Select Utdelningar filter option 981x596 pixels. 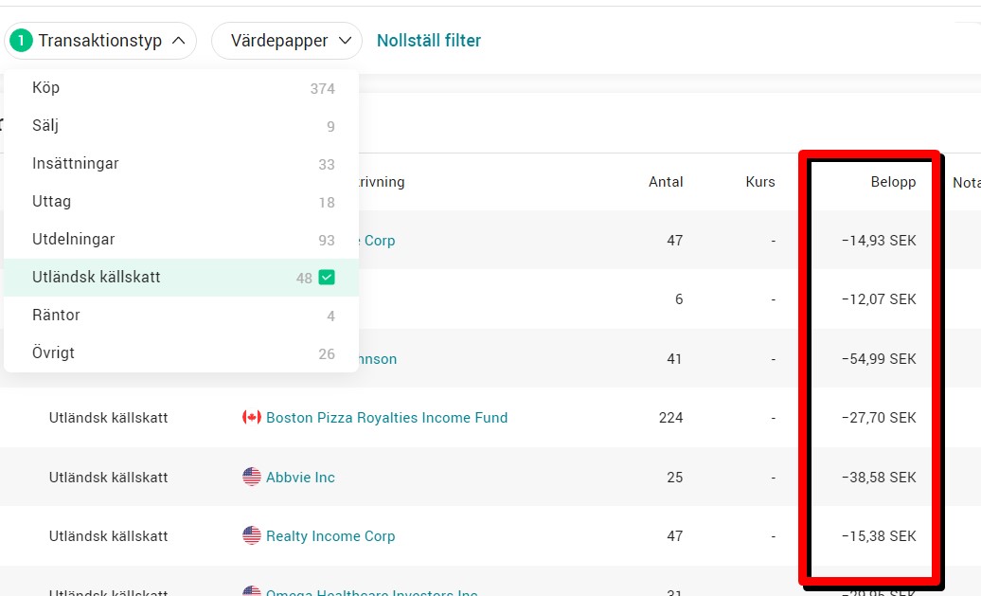click(x=182, y=240)
